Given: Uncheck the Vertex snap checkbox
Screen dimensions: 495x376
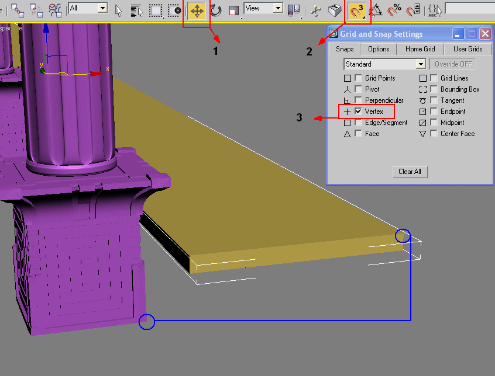Looking at the screenshot, I should pyautogui.click(x=358, y=112).
